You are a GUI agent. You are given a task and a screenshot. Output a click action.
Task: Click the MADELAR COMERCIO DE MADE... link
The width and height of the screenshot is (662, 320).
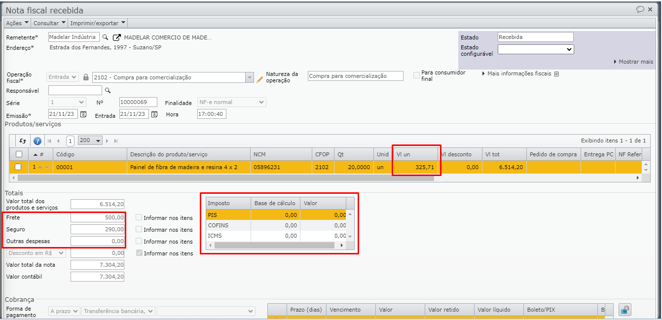pyautogui.click(x=168, y=37)
